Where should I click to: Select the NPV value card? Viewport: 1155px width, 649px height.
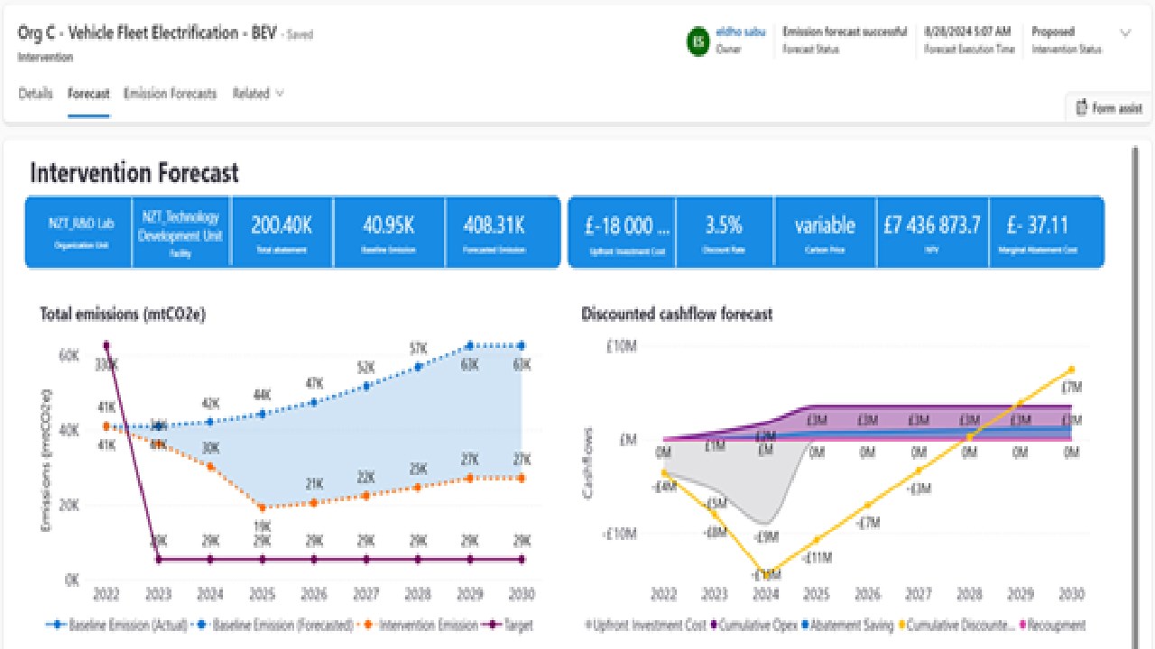point(932,233)
